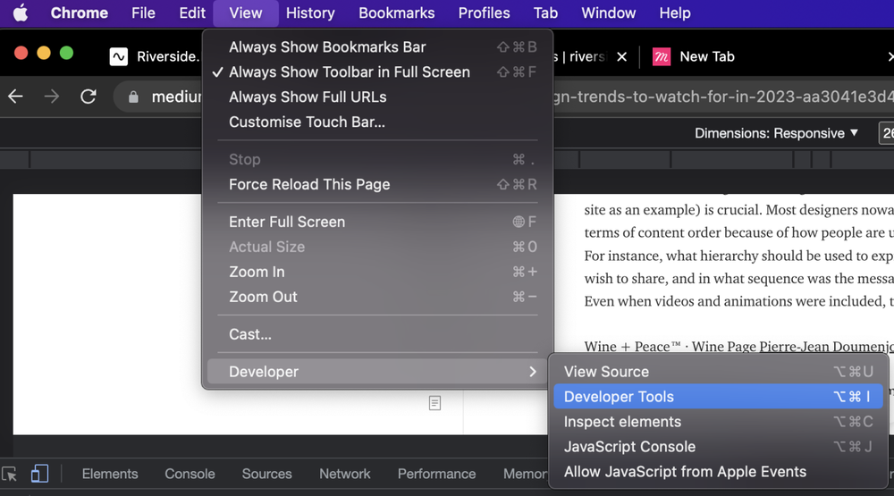The image size is (894, 496).
Task: Toggle inspect element picker icon in DevTools
Action: click(x=10, y=474)
